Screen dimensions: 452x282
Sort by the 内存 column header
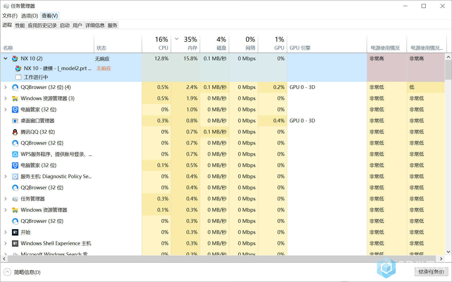(186, 44)
